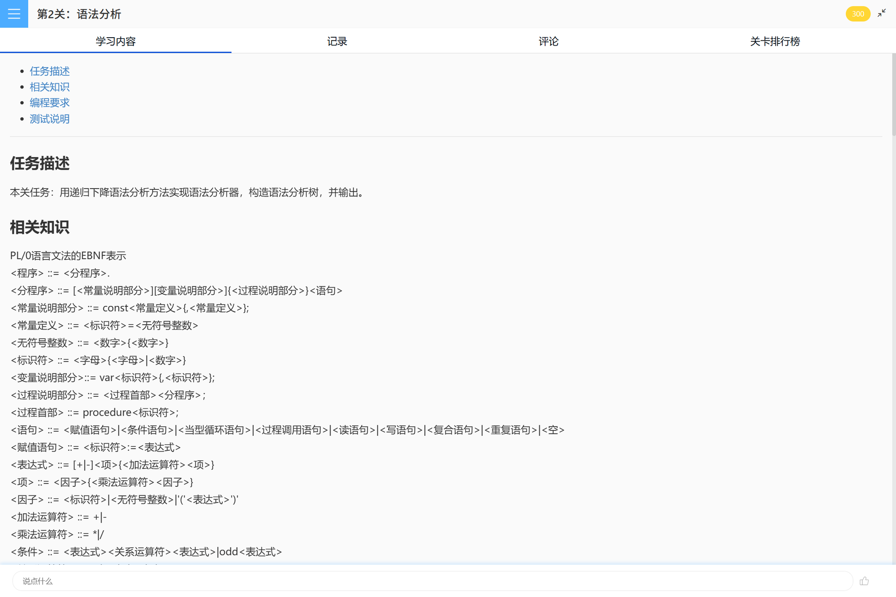Click the vertical scrollbar on the right
The image size is (896, 597).
893,94
